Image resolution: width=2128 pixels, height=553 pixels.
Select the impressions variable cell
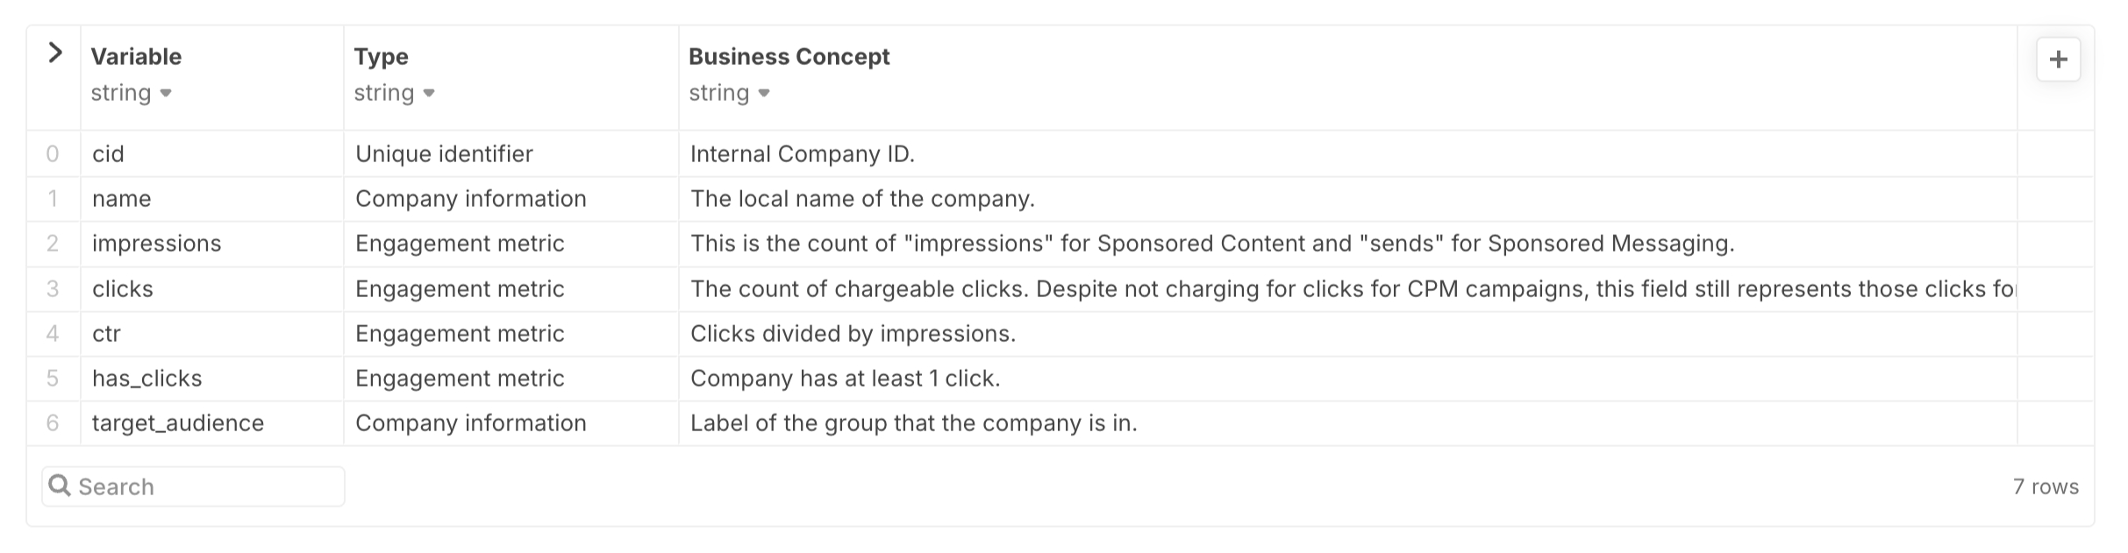(156, 244)
